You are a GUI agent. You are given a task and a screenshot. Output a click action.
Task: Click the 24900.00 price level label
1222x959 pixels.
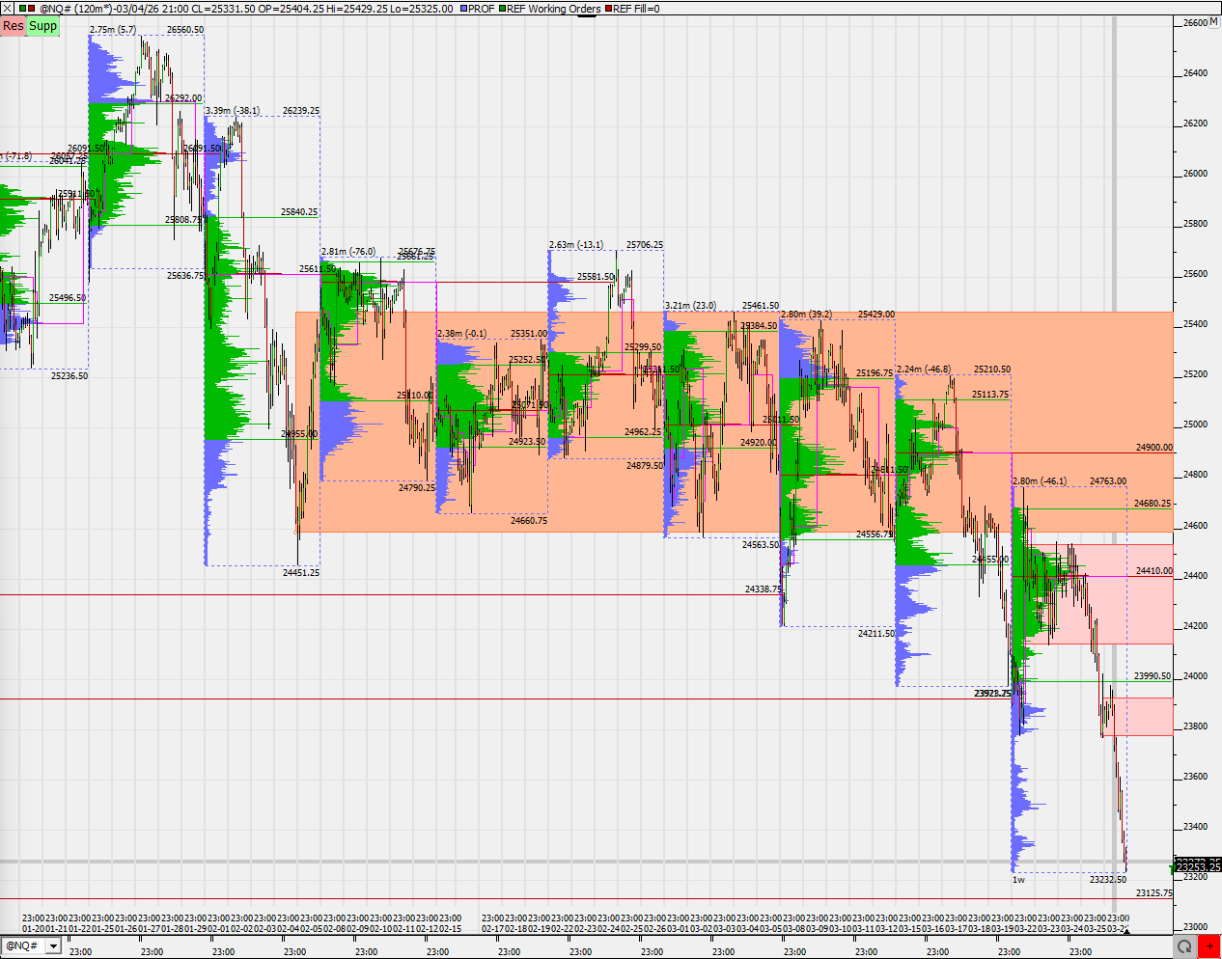(x=1153, y=448)
